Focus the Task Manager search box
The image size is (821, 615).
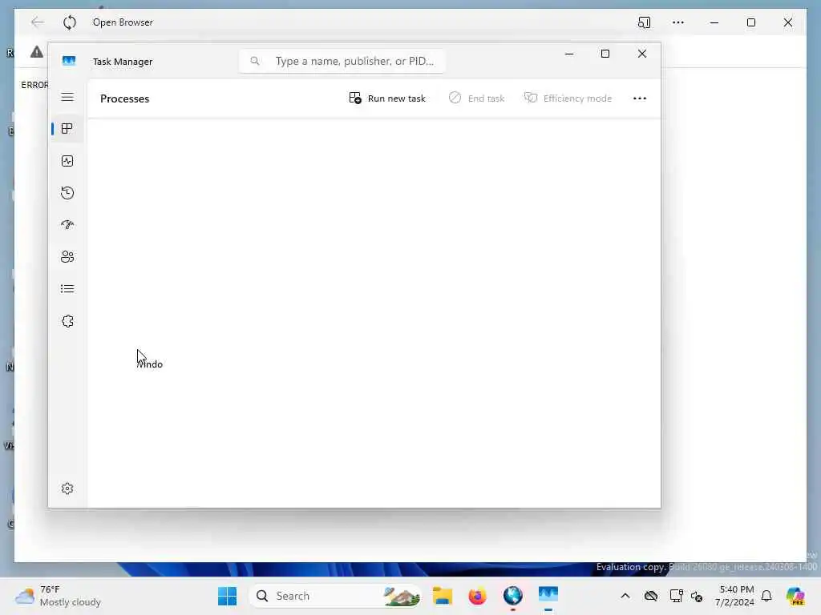point(342,61)
